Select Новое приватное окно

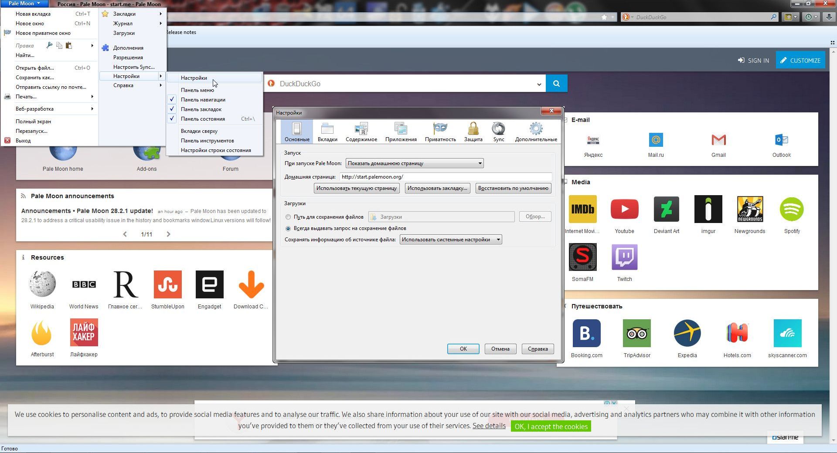click(x=49, y=33)
